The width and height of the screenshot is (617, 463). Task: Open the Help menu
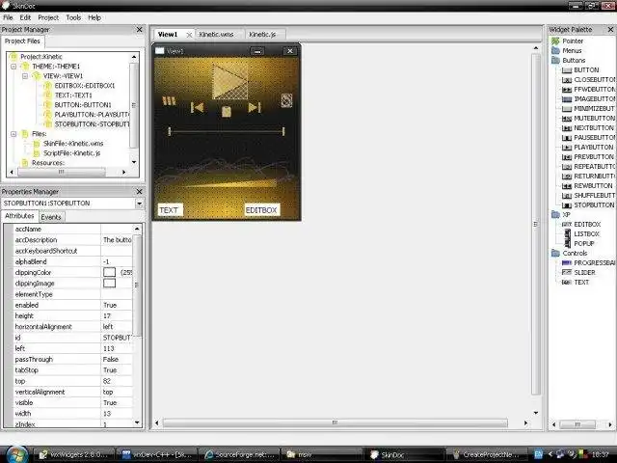[94, 17]
